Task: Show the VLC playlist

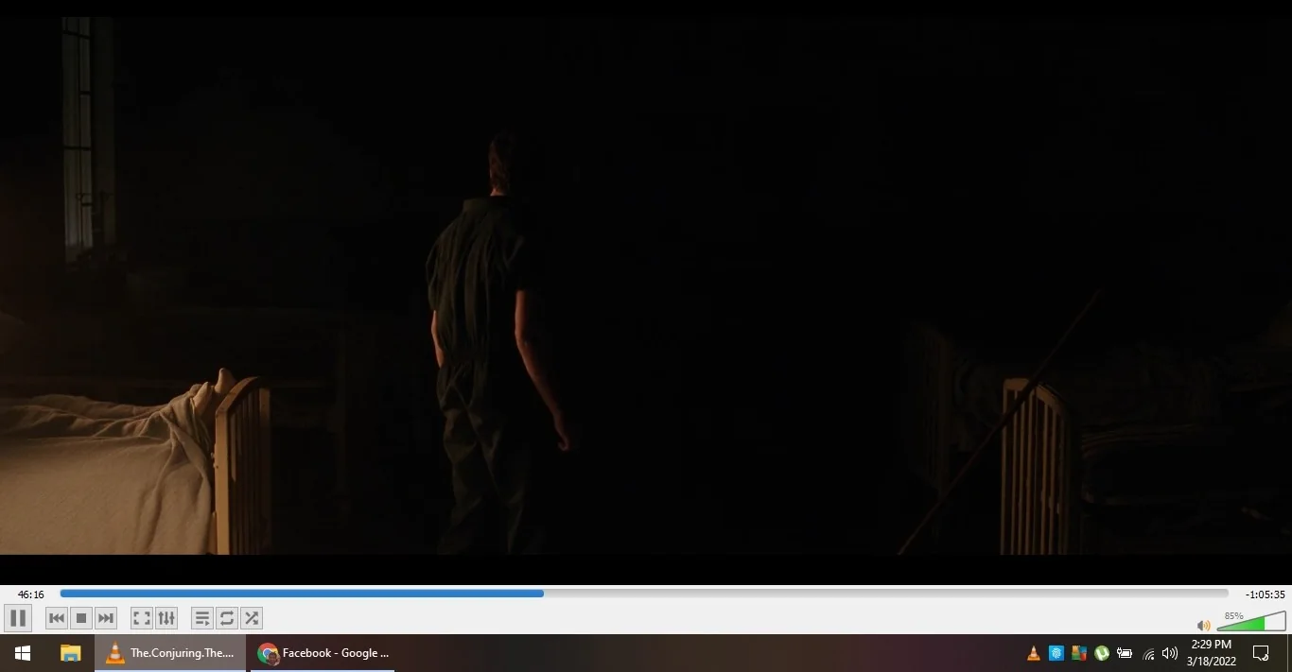Action: pyautogui.click(x=202, y=619)
